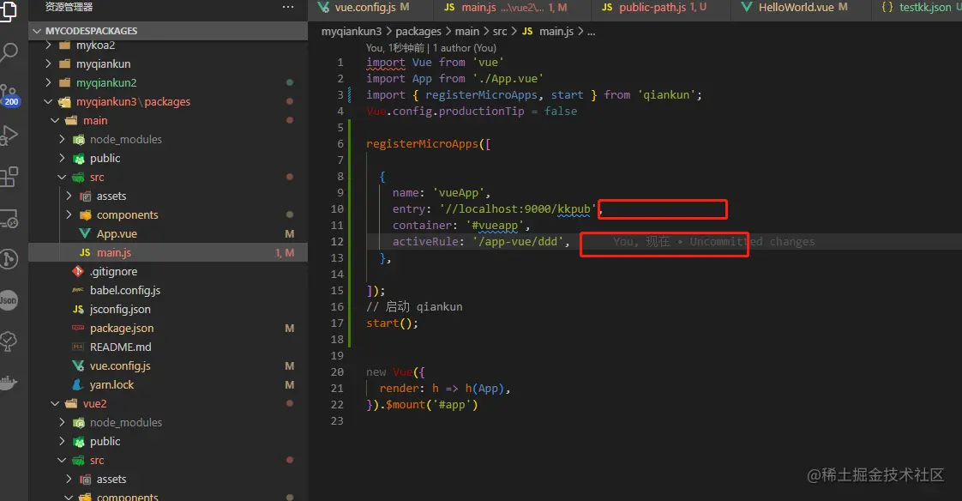Viewport: 962px width, 501px height.
Task: Click node_modules folder icon under main
Action: (x=79, y=139)
